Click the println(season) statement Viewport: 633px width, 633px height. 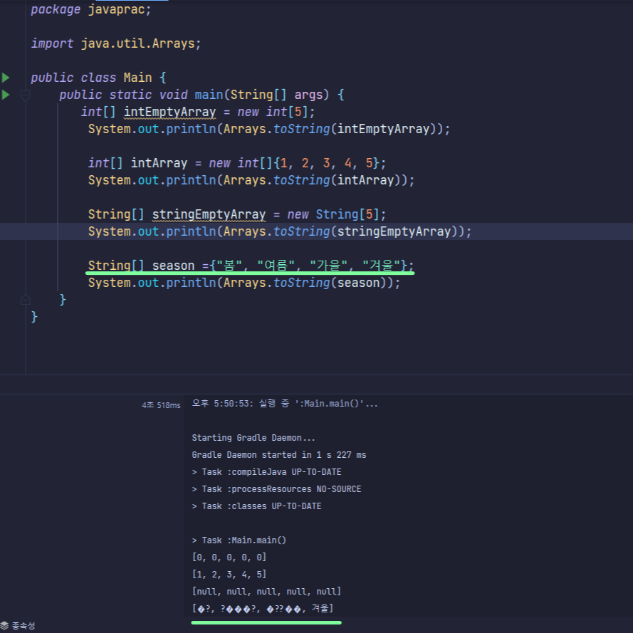click(x=244, y=283)
